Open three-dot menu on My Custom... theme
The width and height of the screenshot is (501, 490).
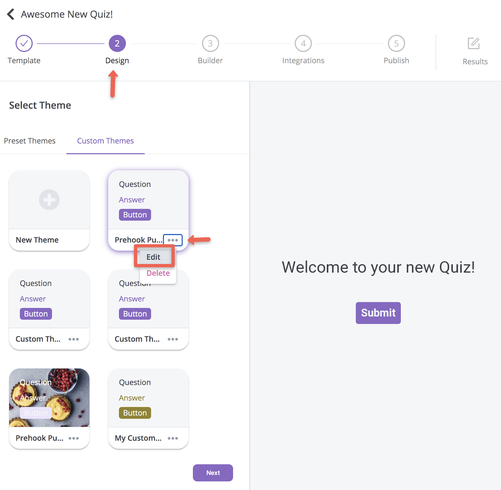click(x=173, y=438)
